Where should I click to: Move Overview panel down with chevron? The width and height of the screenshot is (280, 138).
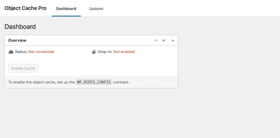[164, 41]
